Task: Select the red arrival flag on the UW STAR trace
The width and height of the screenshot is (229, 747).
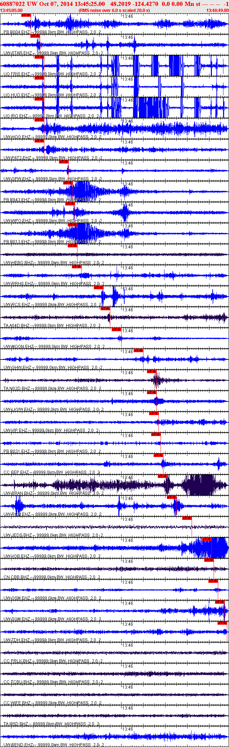Action: point(35,36)
